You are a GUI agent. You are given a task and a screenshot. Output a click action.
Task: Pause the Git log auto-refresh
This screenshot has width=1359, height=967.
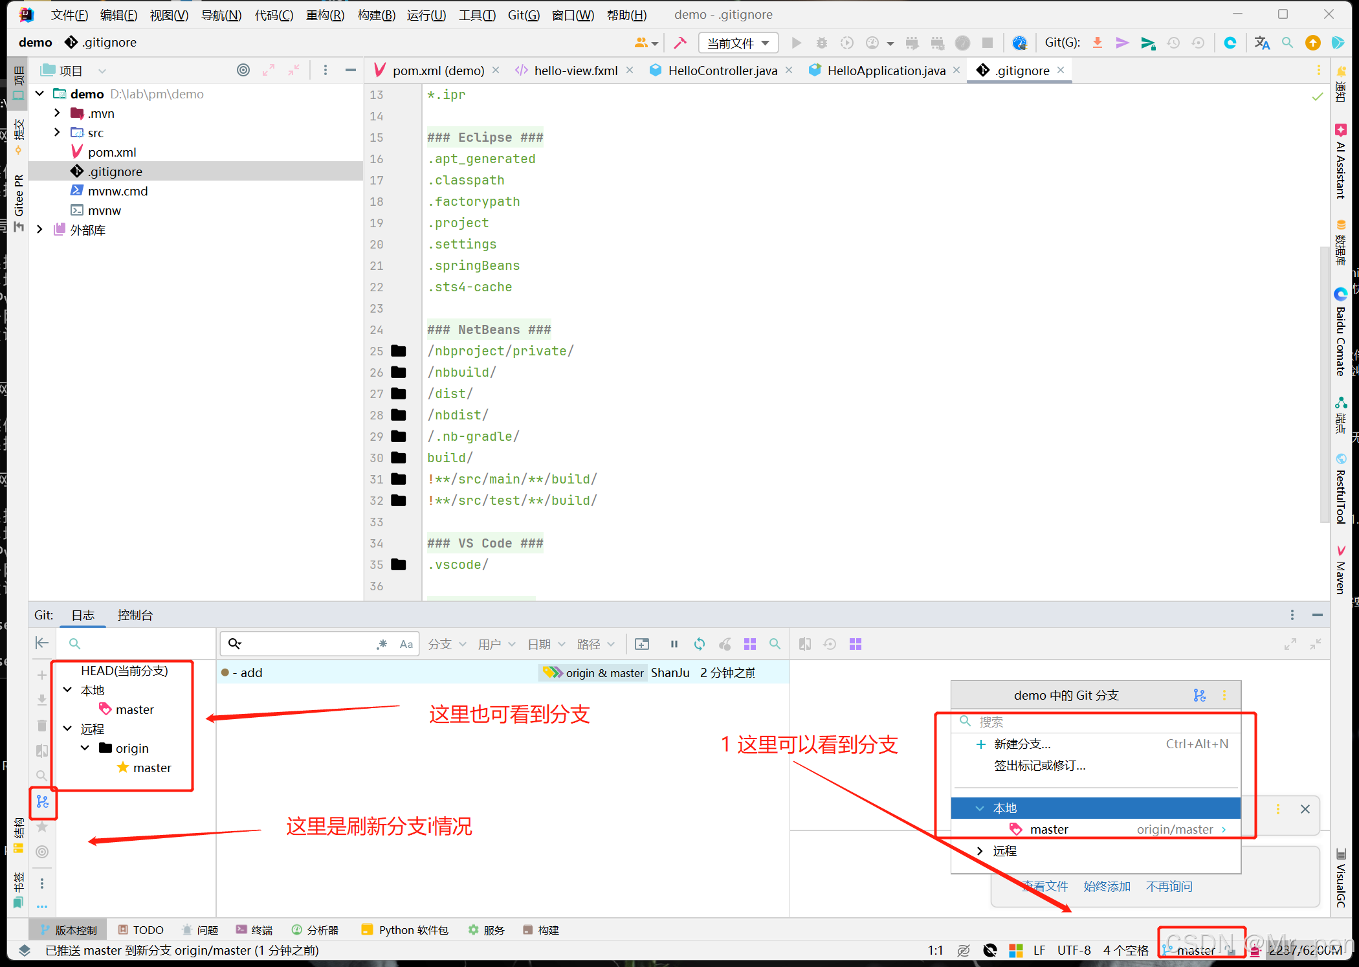tap(674, 644)
